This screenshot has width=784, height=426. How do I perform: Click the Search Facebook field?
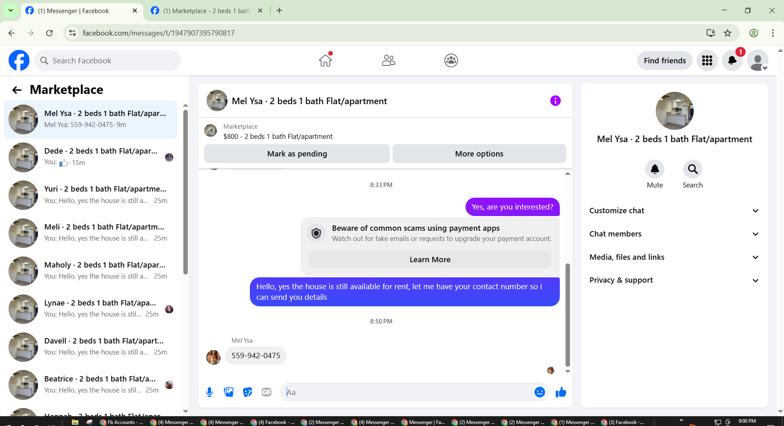(x=107, y=60)
